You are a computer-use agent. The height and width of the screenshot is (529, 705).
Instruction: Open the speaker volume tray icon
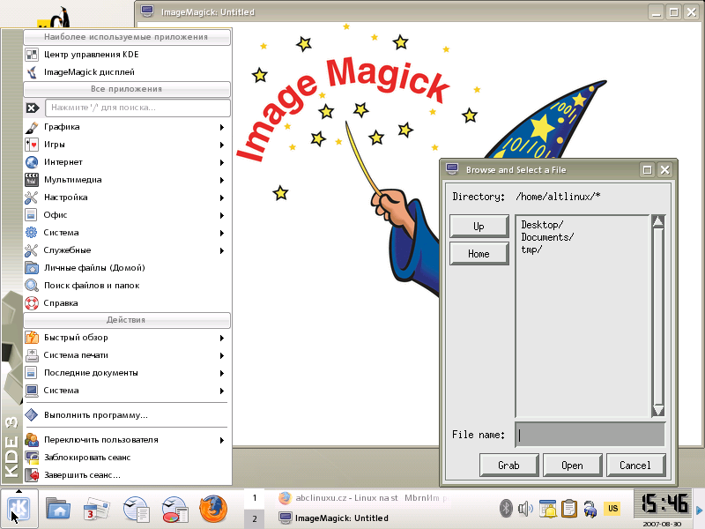(x=525, y=509)
